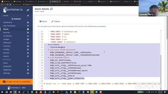Open Registries in the sidebar
The height and width of the screenshot is (94, 168).
coord(7,70)
